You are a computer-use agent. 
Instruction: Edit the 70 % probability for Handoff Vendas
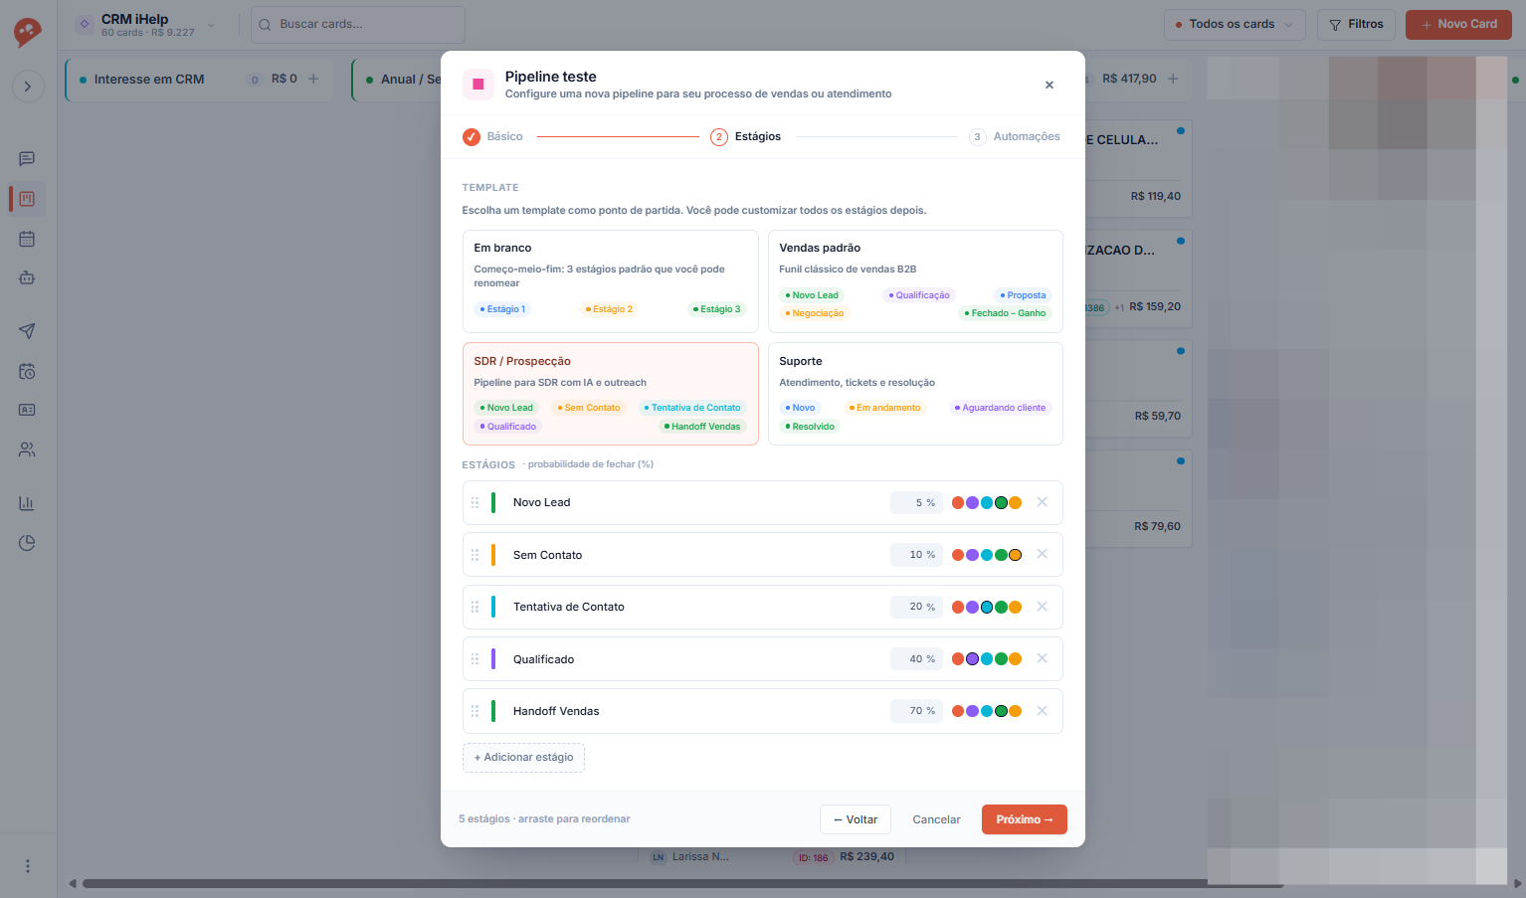916,711
